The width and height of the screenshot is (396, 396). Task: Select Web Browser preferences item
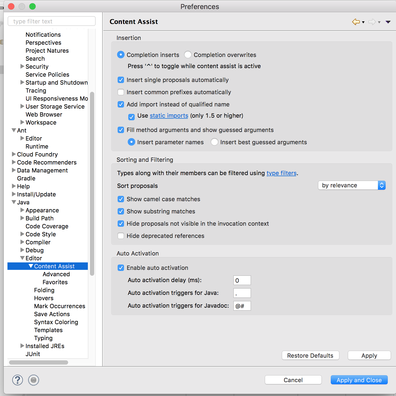44,114
